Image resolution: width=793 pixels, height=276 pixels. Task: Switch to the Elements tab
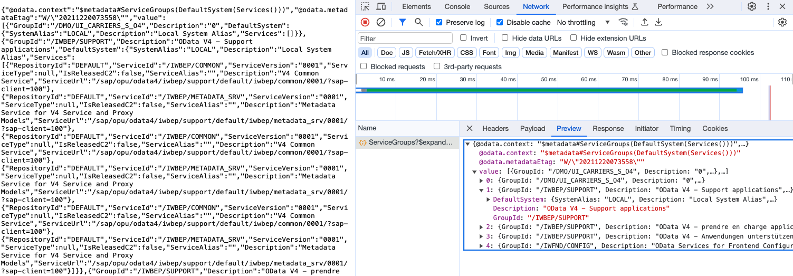click(x=416, y=6)
